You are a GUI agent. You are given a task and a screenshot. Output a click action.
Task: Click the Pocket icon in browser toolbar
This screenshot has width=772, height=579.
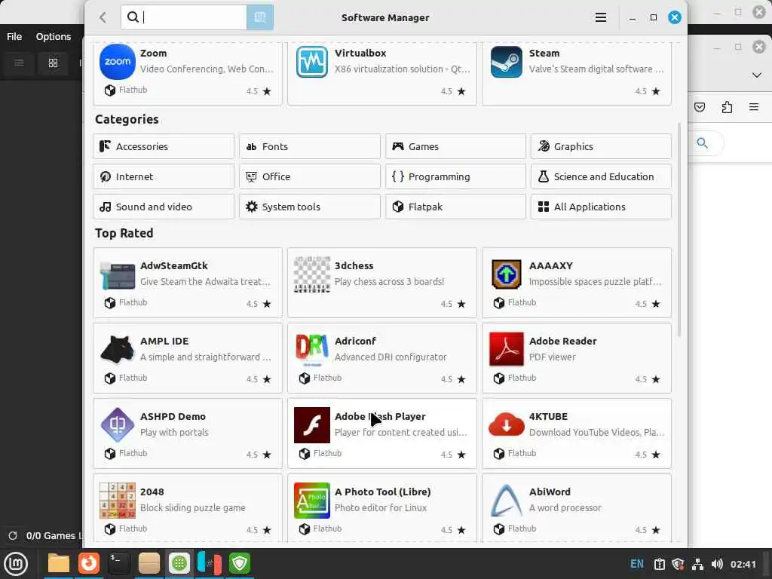700,107
